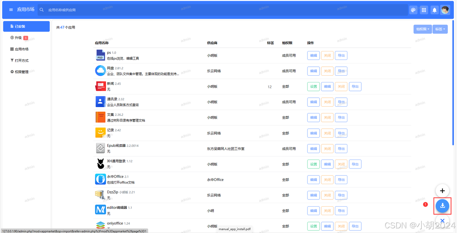
Task: Click the onlyoffice layers icon
Action: tap(100, 226)
